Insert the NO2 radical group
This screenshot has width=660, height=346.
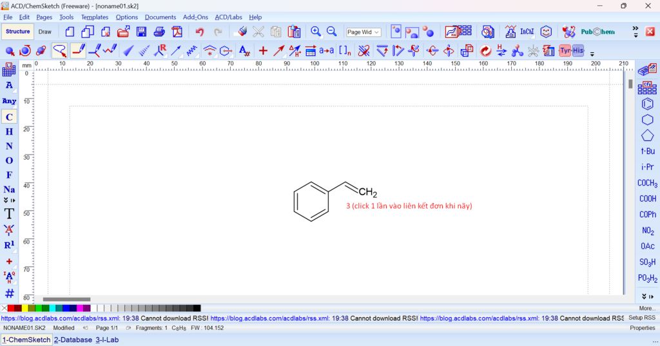coord(647,231)
